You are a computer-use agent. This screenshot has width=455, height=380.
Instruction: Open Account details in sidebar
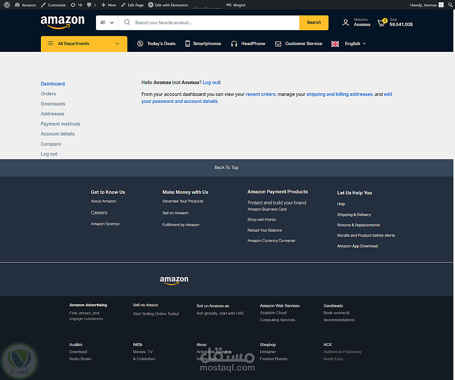pos(57,134)
